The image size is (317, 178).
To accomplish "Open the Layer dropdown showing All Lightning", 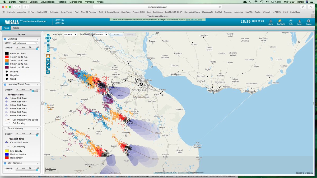I will 25,43.
